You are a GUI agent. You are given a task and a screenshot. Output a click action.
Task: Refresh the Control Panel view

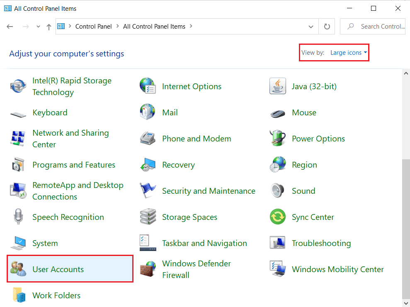pos(327,26)
